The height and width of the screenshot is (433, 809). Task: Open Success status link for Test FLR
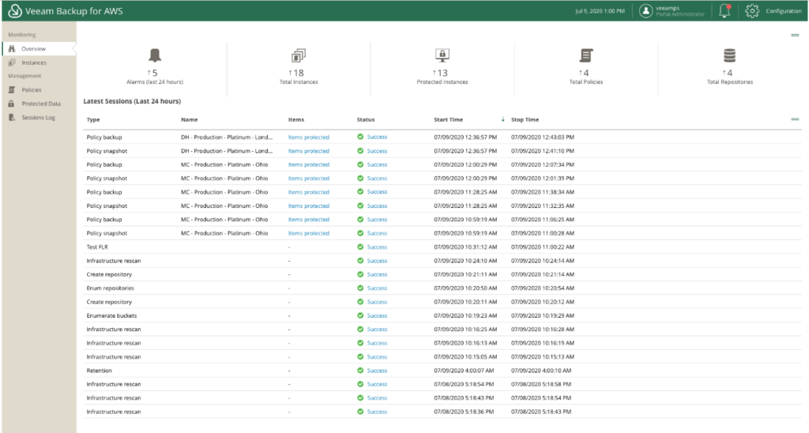tap(377, 247)
